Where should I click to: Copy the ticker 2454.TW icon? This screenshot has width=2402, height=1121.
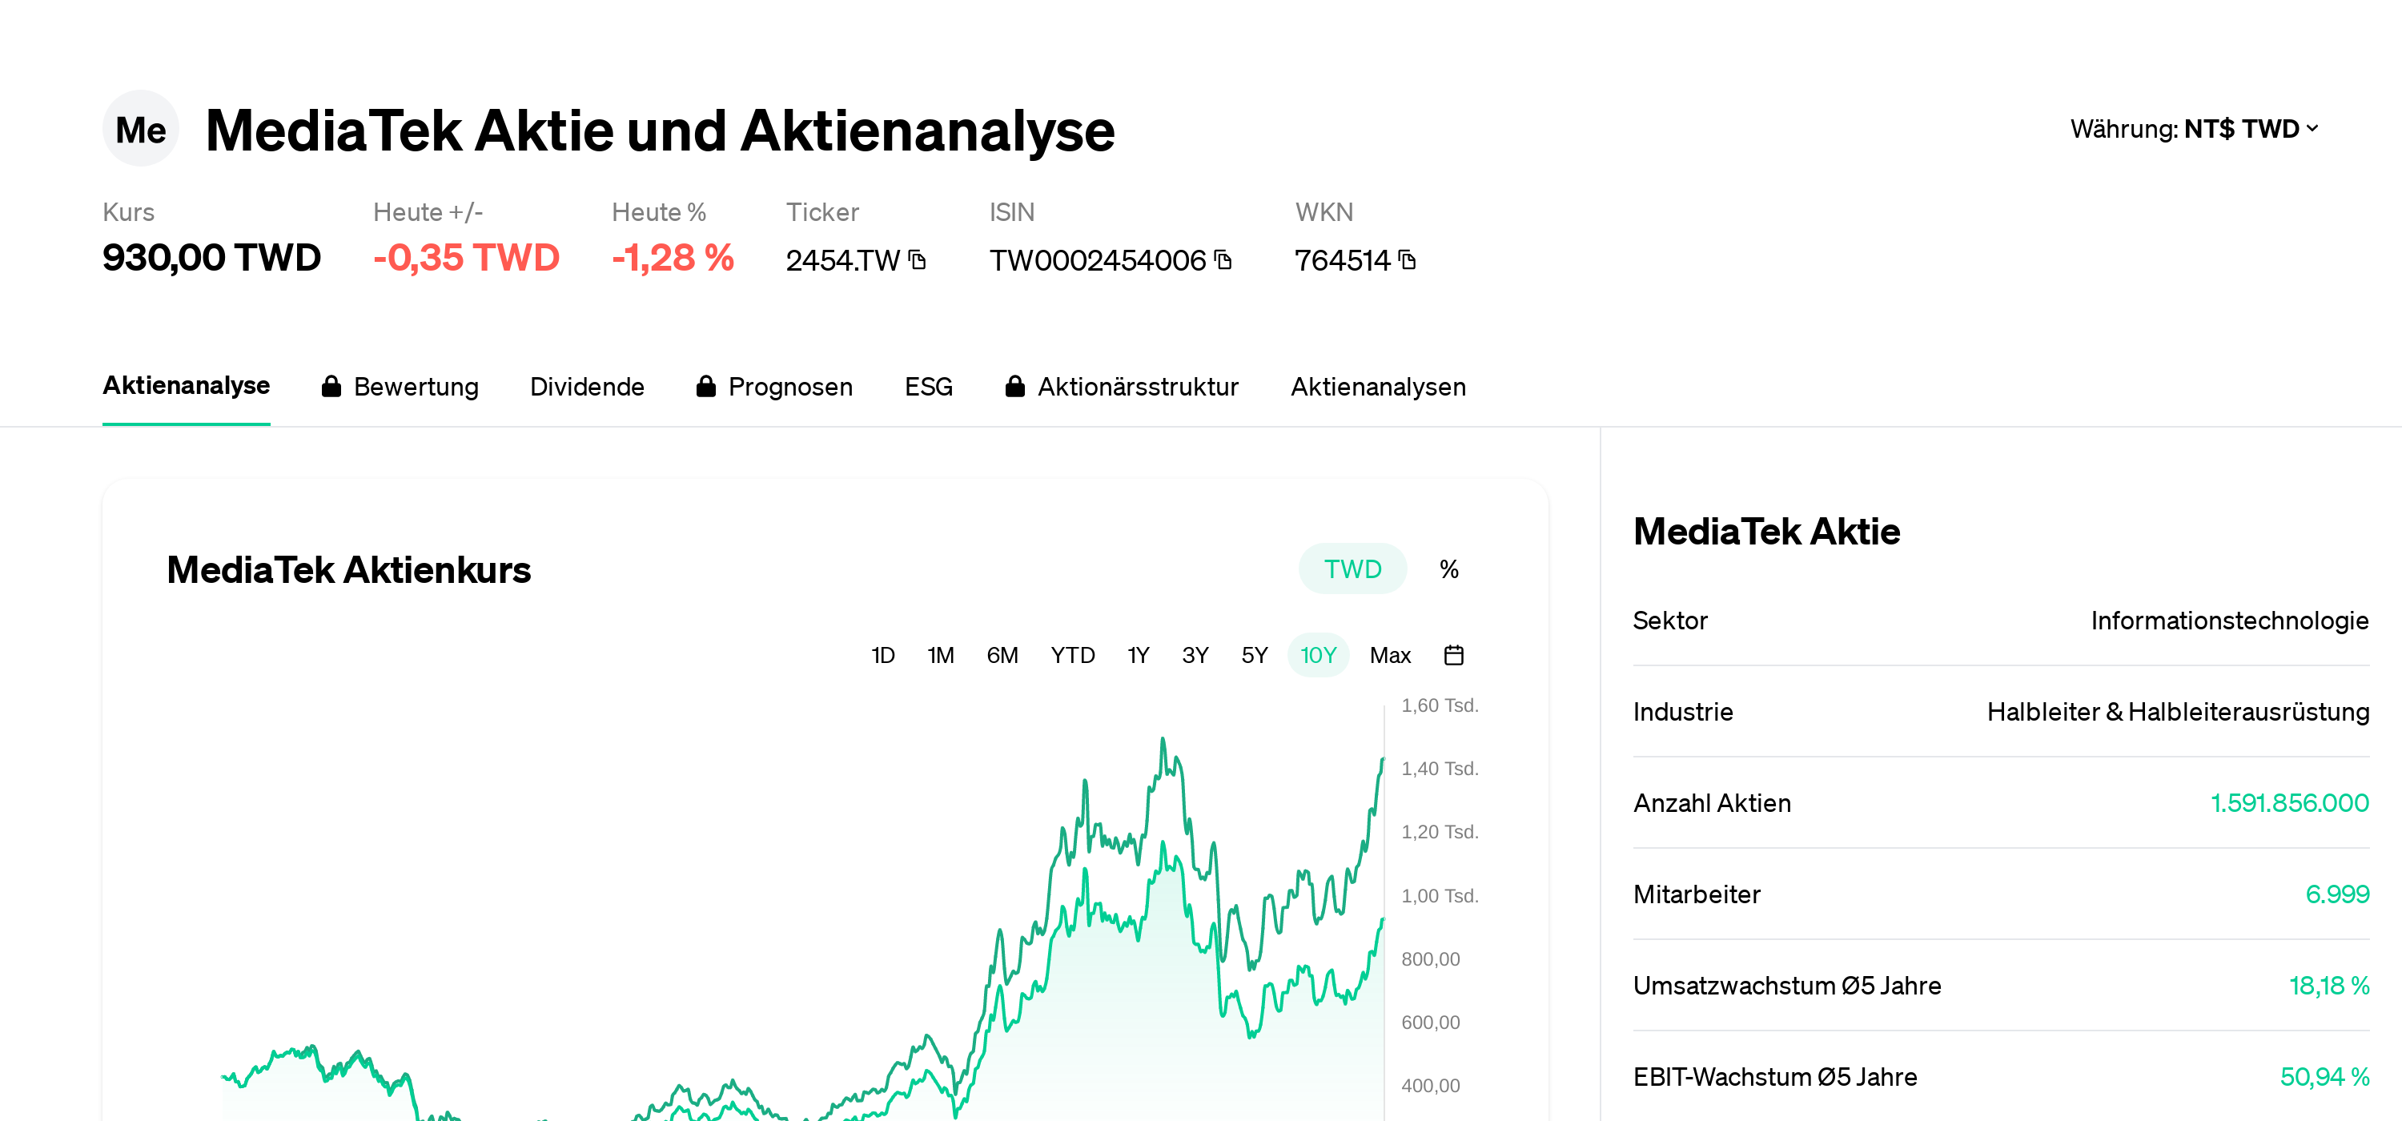[x=918, y=259]
